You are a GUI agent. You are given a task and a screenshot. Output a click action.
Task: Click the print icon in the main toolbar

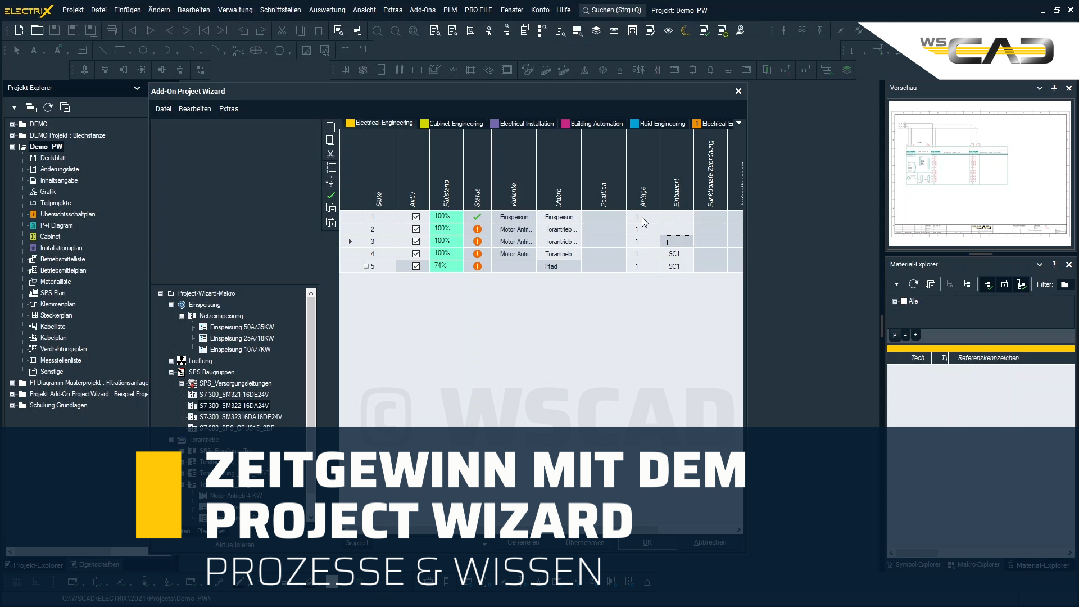click(x=111, y=30)
